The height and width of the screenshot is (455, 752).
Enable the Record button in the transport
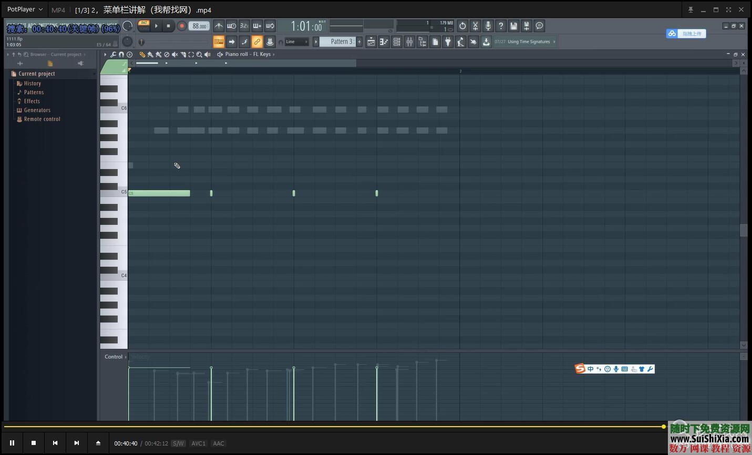coord(182,26)
